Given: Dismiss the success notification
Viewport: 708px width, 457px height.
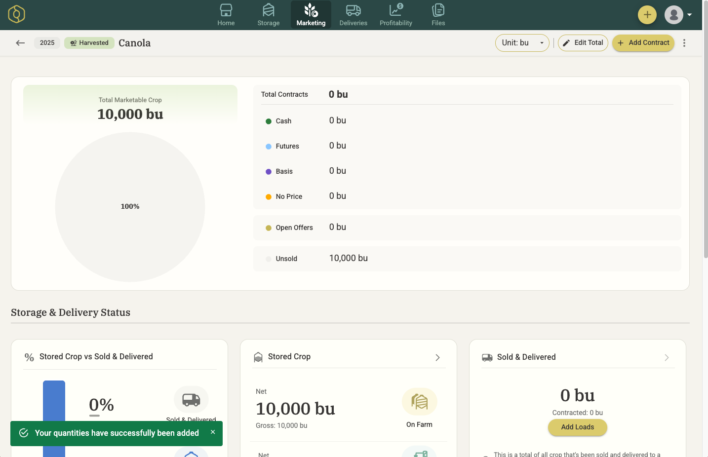Looking at the screenshot, I should [213, 432].
